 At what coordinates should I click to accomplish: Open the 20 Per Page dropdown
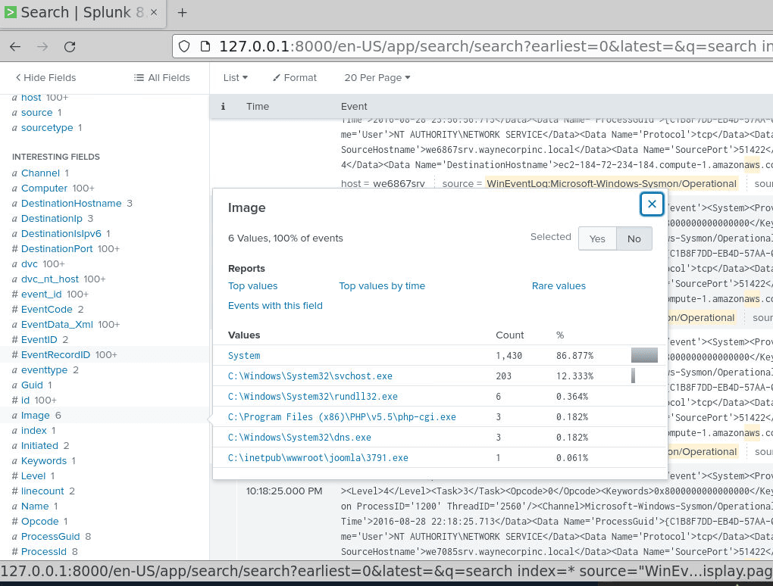[x=377, y=78]
